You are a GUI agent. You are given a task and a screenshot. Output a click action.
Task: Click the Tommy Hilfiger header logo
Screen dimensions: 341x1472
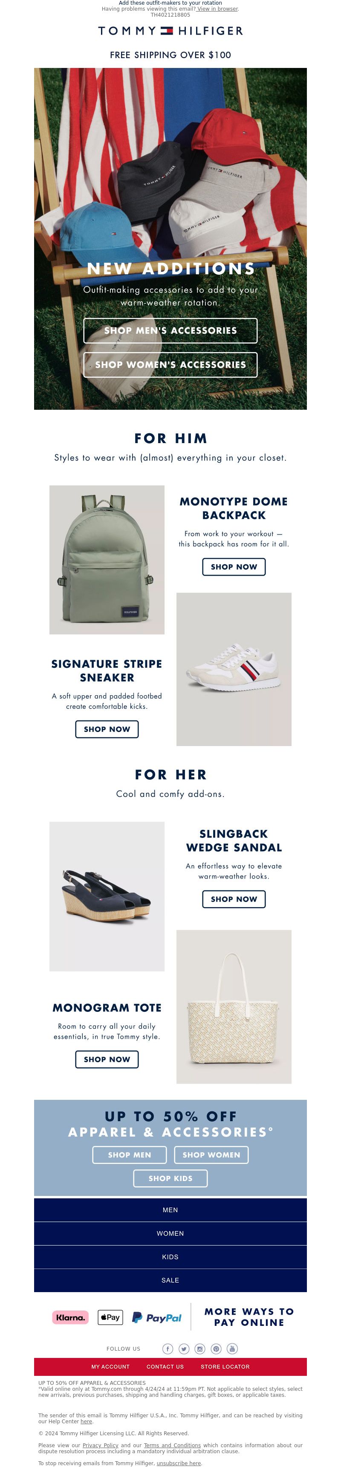170,31
